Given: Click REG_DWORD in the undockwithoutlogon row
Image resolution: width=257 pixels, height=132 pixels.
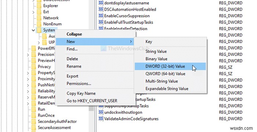Looking at the screenshot, I should click(x=231, y=112).
